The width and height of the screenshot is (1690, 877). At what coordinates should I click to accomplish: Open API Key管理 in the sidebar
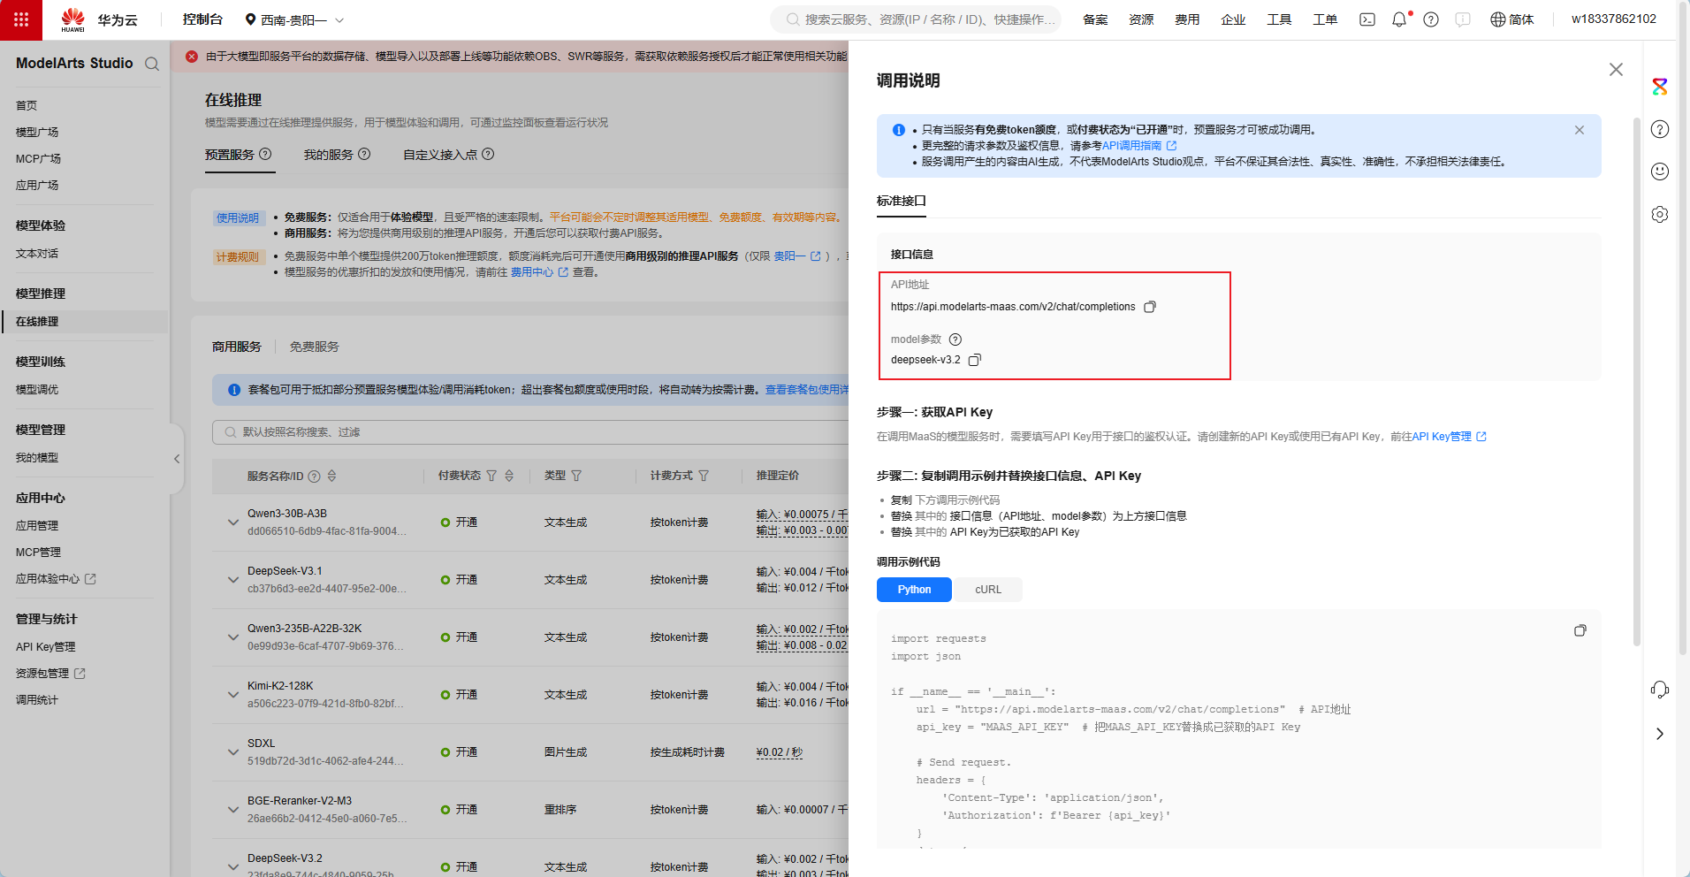pos(46,647)
